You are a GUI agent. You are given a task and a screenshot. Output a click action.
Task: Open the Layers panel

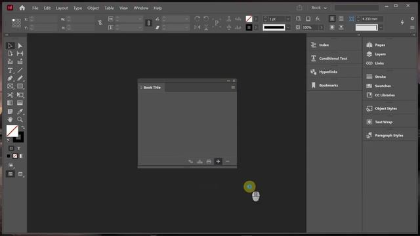click(380, 54)
